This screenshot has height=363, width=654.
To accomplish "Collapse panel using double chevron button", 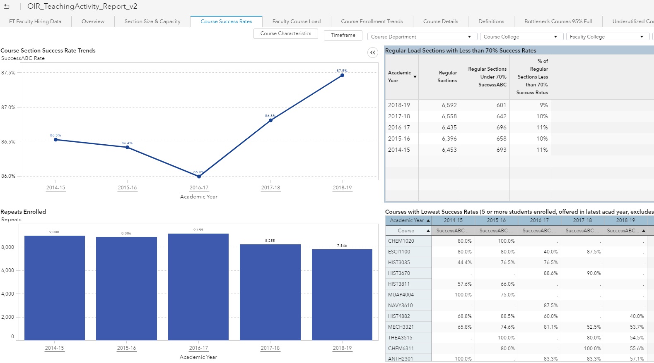I will pyautogui.click(x=373, y=53).
